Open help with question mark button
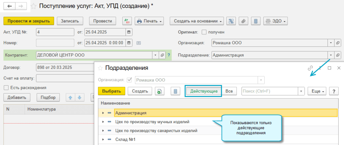This screenshot has height=145, width=344. (334, 91)
